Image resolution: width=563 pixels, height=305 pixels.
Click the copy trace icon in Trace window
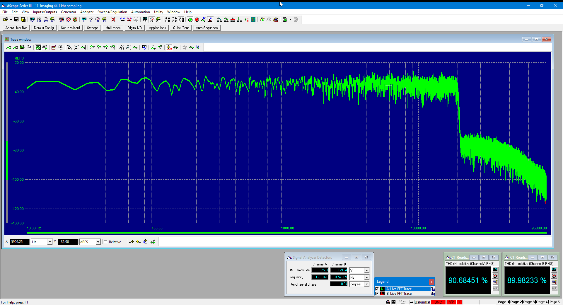click(29, 47)
